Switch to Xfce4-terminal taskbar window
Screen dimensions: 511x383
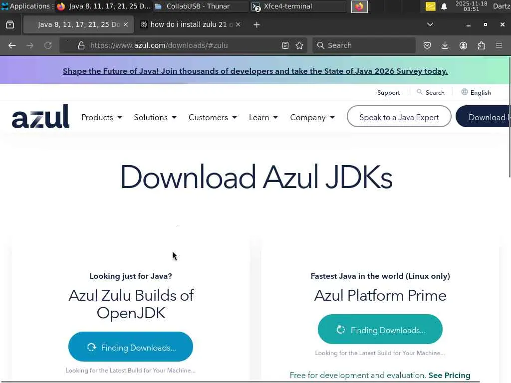pos(298,6)
